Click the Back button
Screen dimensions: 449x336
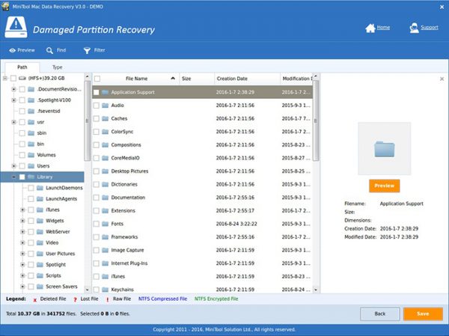(x=380, y=314)
